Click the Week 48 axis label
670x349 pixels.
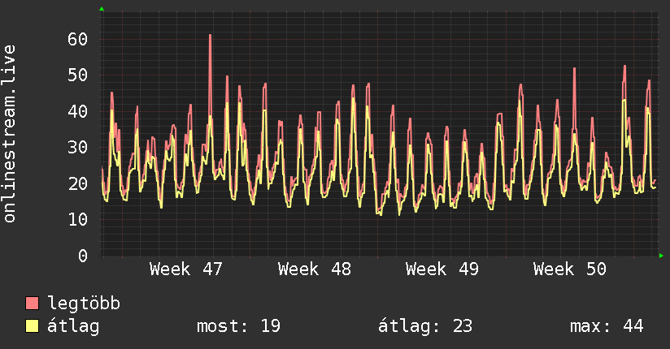click(x=314, y=269)
